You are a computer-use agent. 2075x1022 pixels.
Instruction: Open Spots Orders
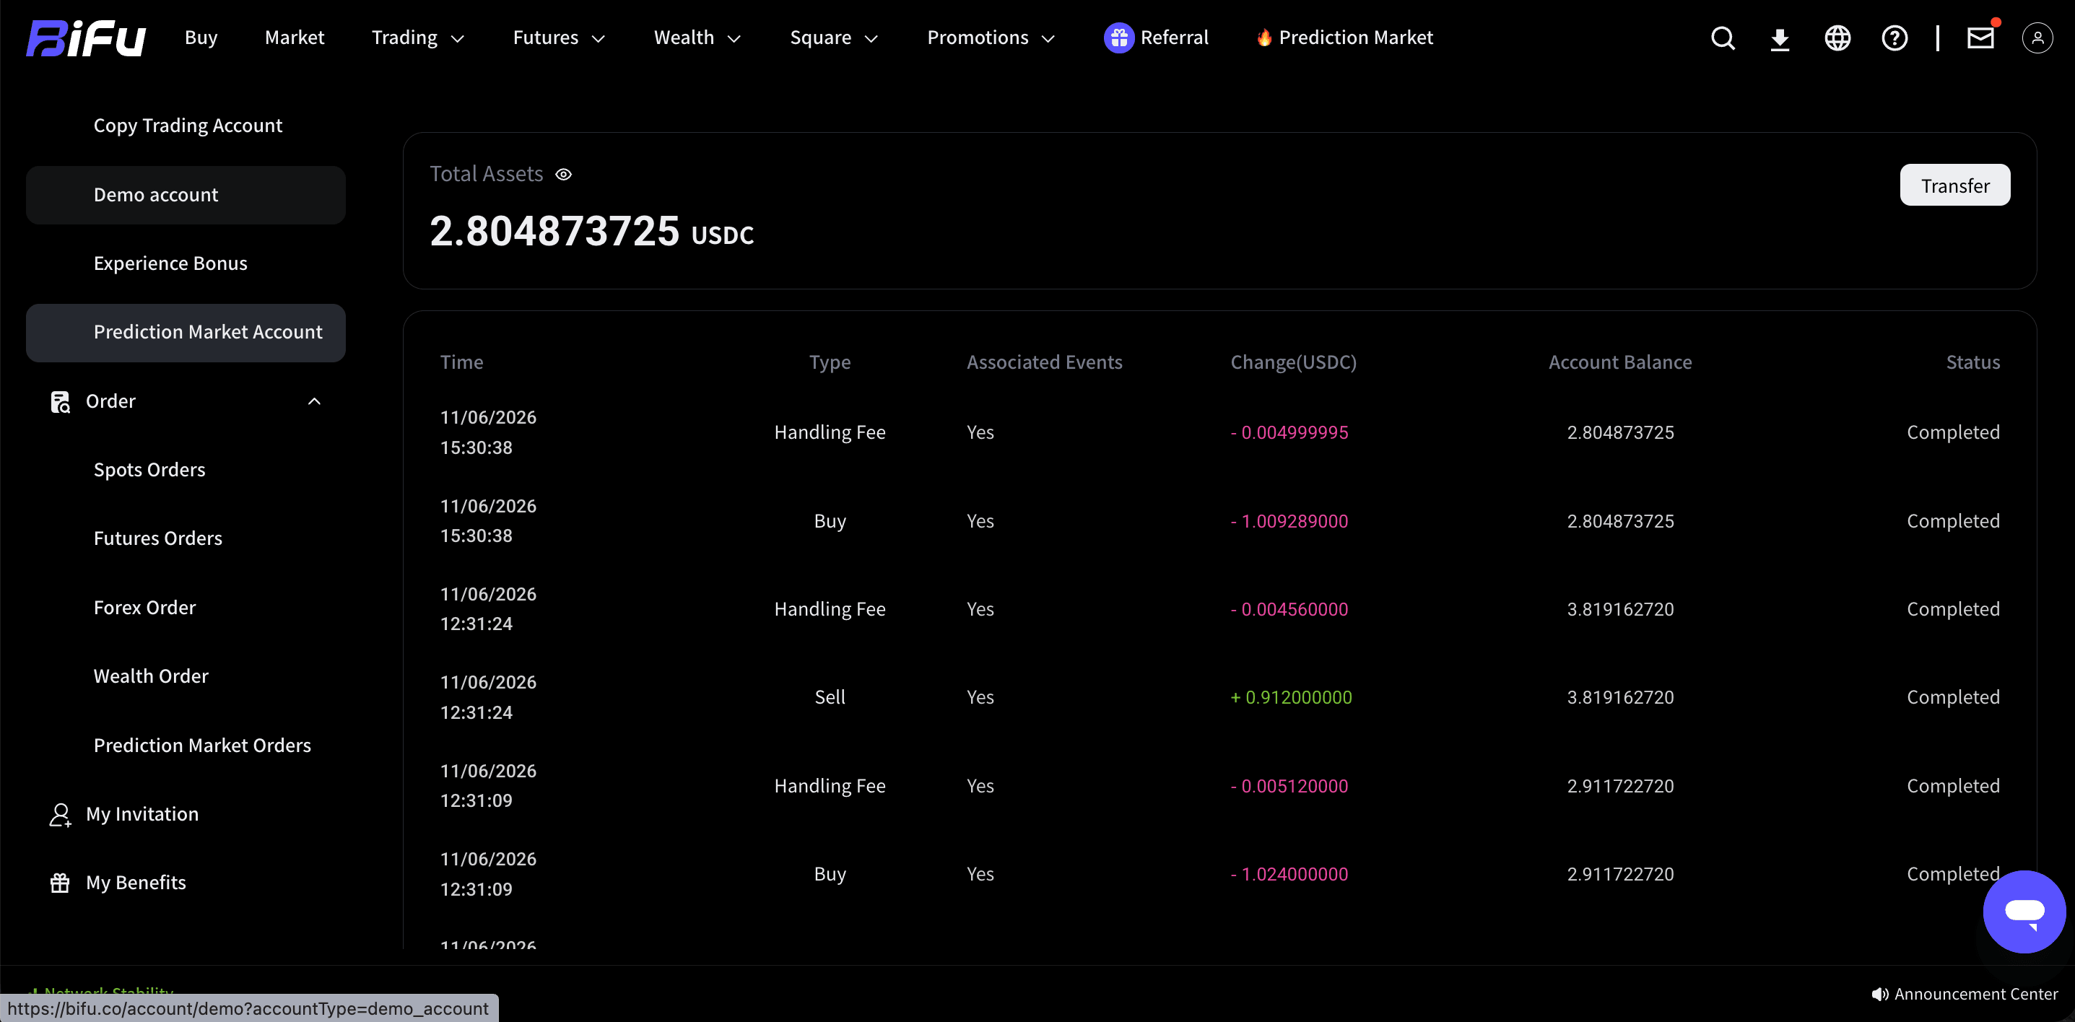pos(149,470)
